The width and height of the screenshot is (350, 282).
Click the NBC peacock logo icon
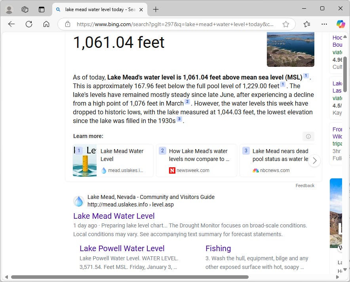click(x=256, y=170)
